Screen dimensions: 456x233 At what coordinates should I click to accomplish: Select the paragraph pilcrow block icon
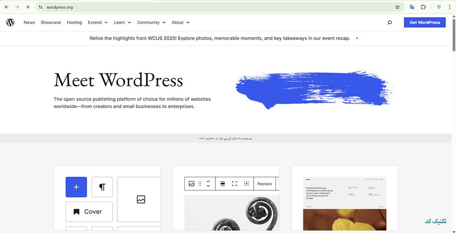click(x=102, y=187)
